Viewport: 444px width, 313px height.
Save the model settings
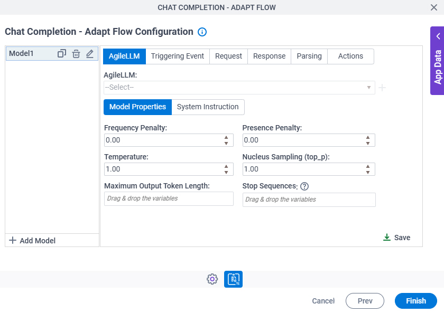click(396, 238)
